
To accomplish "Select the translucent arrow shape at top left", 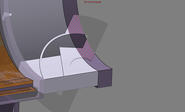I will 7,16.
